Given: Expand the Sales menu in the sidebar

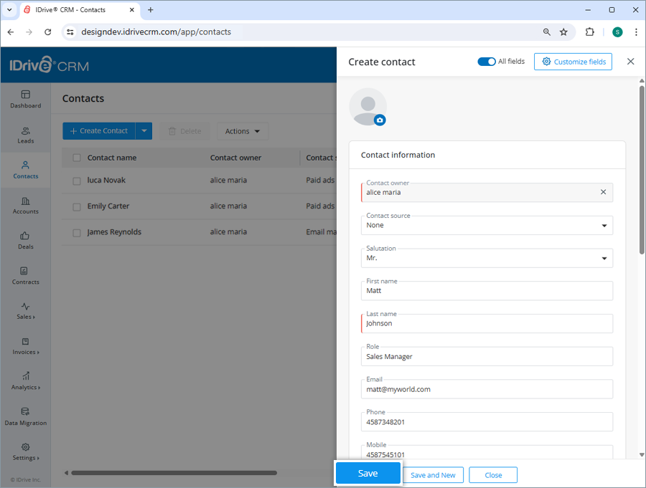Looking at the screenshot, I should pos(25,312).
